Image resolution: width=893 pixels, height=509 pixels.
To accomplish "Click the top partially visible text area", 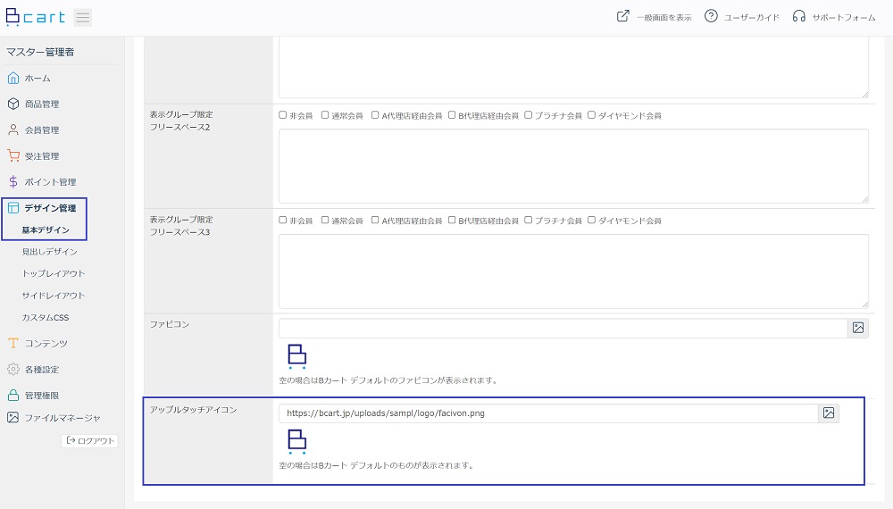I will [573, 67].
